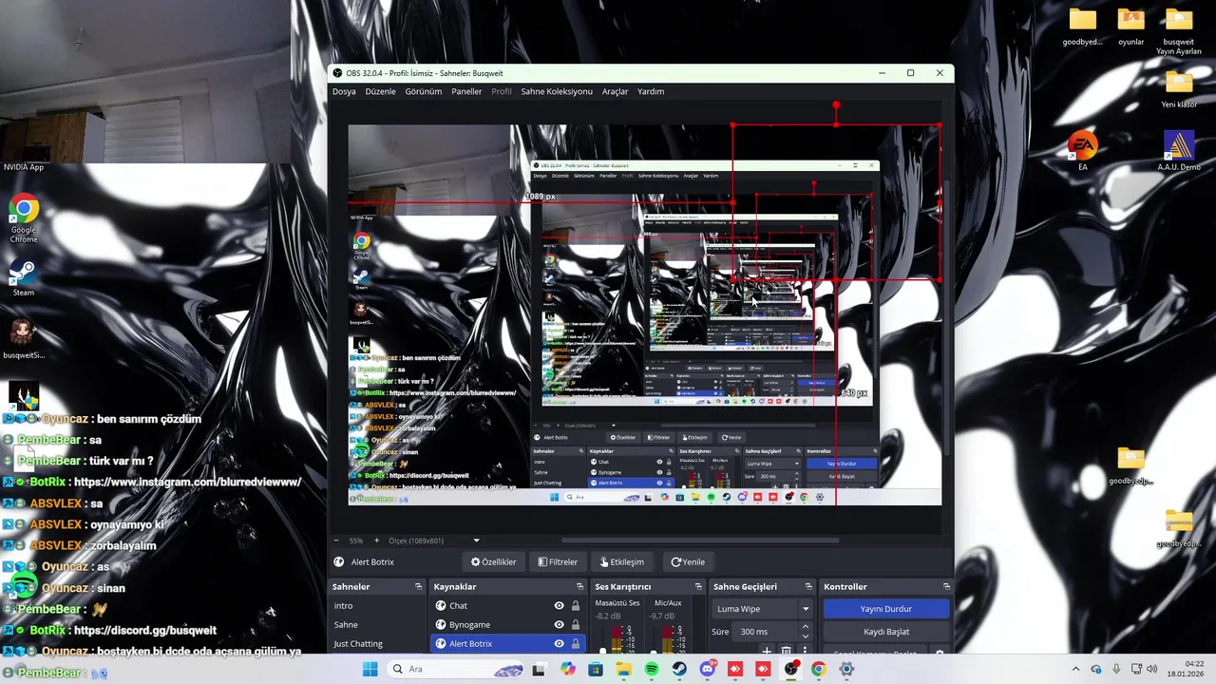Hide the Alert Botrix source eye icon
1216x684 pixels.
[x=559, y=643]
